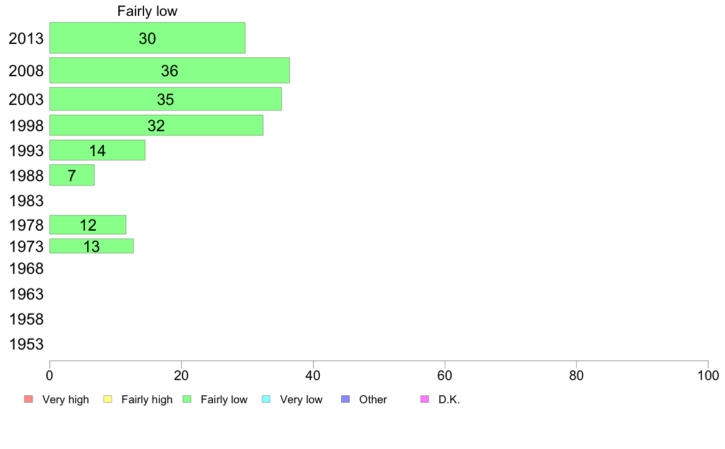Select the 1973 bar showing 13
Image resolution: width=725 pixels, height=449 pixels.
click(92, 246)
